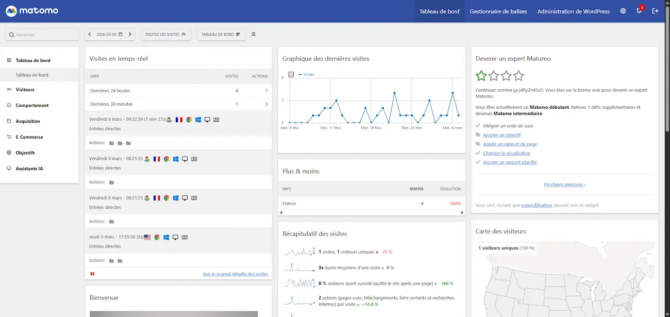Open Administration de WordPress
The height and width of the screenshot is (317, 670).
pyautogui.click(x=574, y=11)
